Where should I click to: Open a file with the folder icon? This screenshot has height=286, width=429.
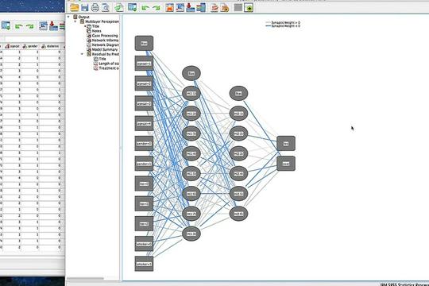[74, 8]
